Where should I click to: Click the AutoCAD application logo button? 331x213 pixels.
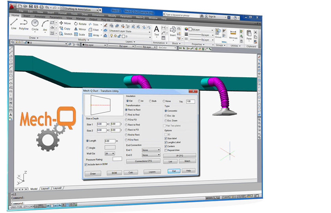pyautogui.click(x=12, y=6)
